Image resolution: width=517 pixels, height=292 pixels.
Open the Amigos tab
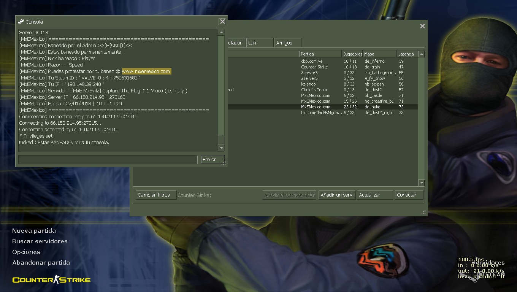[x=288, y=43]
